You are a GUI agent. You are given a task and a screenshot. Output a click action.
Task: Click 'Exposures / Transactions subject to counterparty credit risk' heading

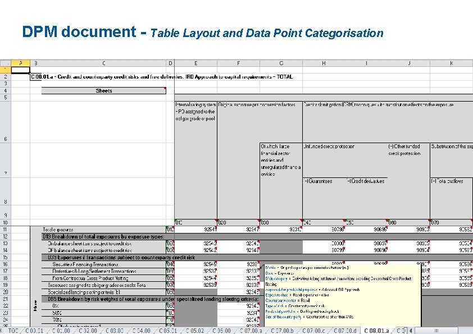coord(121,258)
